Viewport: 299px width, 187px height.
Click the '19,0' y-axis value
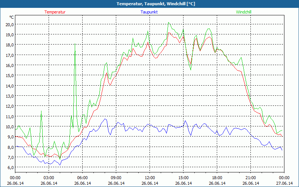10,34
